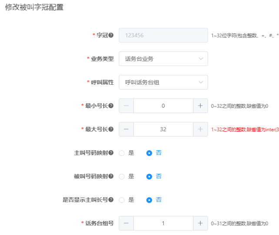Click the help icon next to 字冠
Image resolution: width=279 pixels, height=235 pixels.
[x=111, y=35]
